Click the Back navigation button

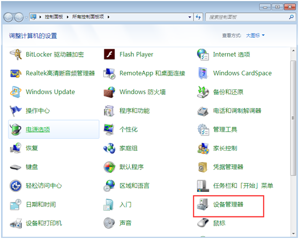(8, 17)
